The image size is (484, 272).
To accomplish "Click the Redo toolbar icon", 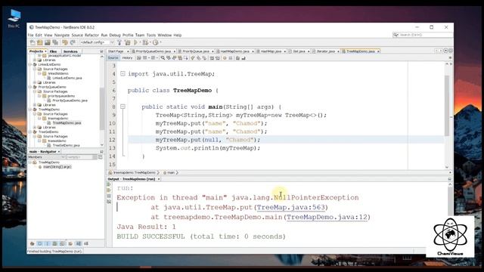I will pyautogui.click(x=73, y=42).
